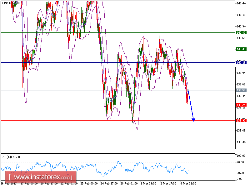Select the green 140.80 resistance price tag

coord(241,32)
